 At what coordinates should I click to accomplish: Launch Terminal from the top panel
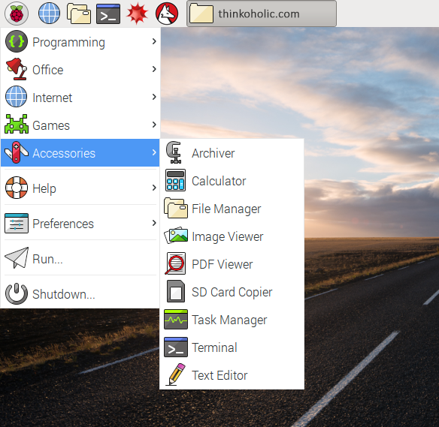point(108,14)
